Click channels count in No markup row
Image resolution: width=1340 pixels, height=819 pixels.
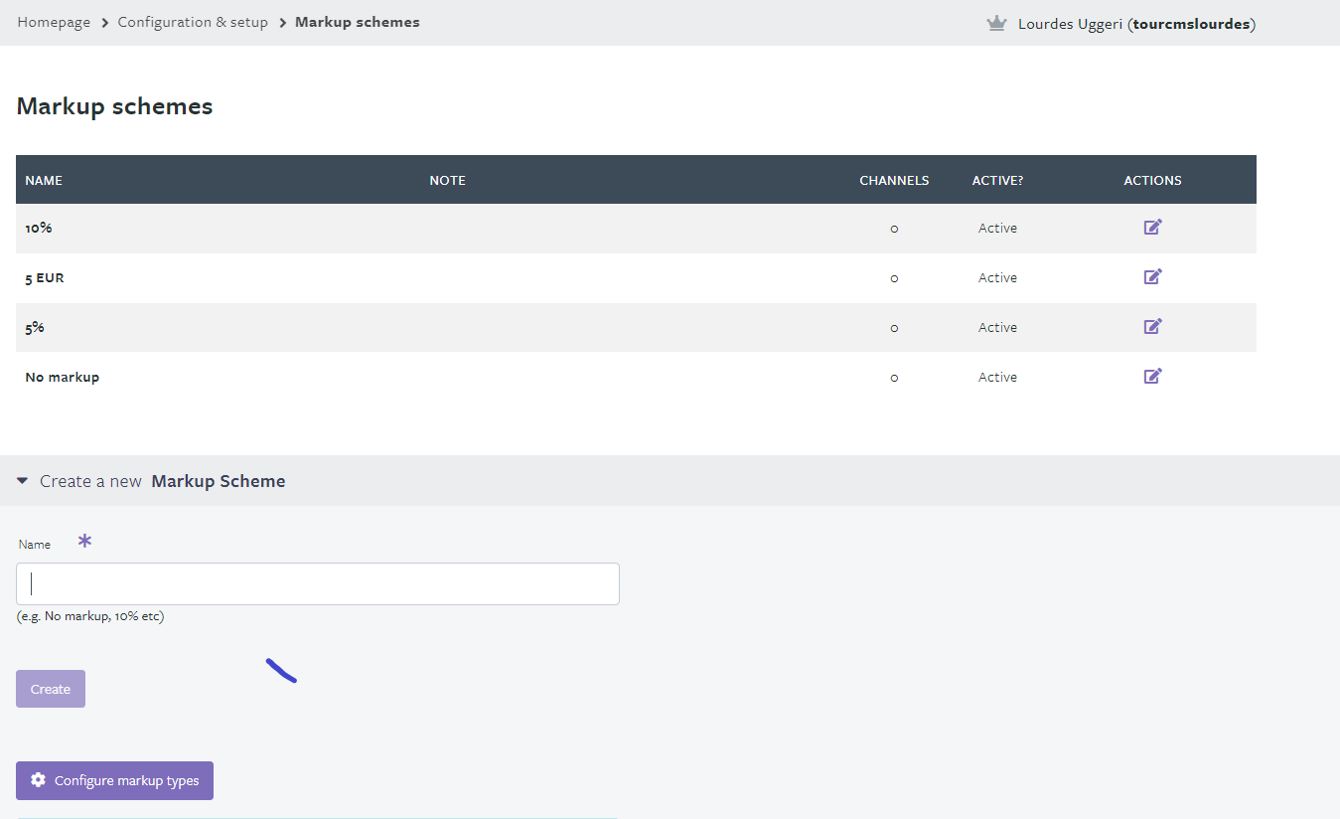coord(894,378)
